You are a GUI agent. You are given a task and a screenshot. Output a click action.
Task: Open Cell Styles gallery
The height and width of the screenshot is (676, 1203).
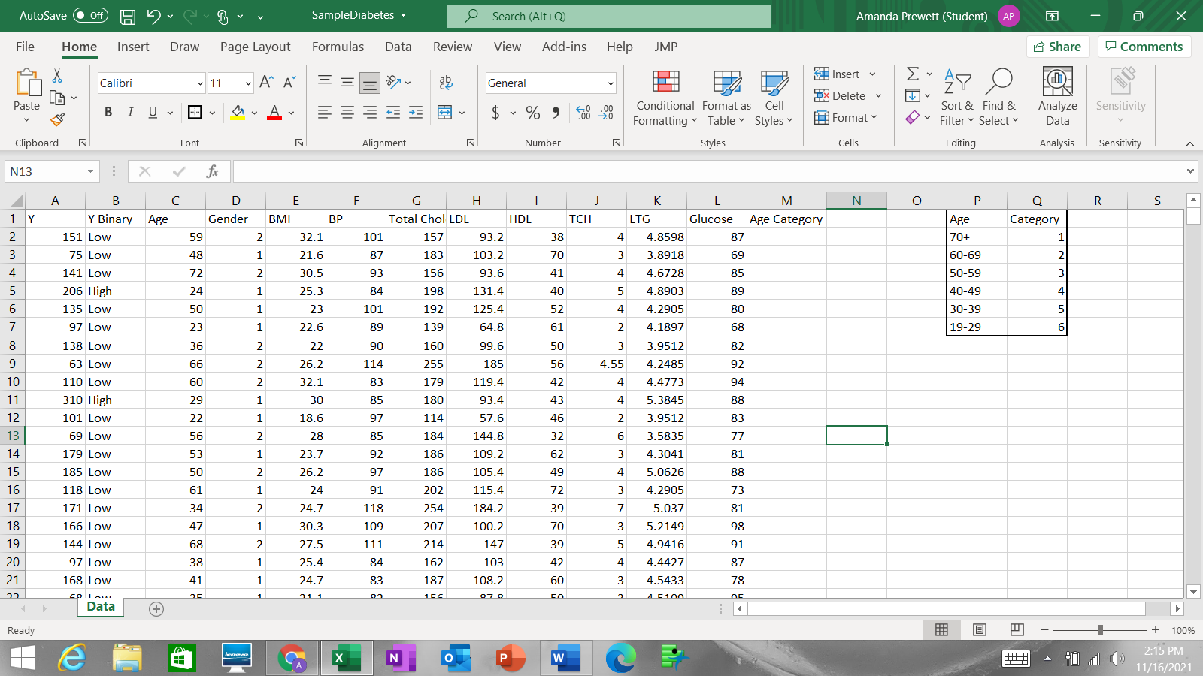(x=774, y=98)
